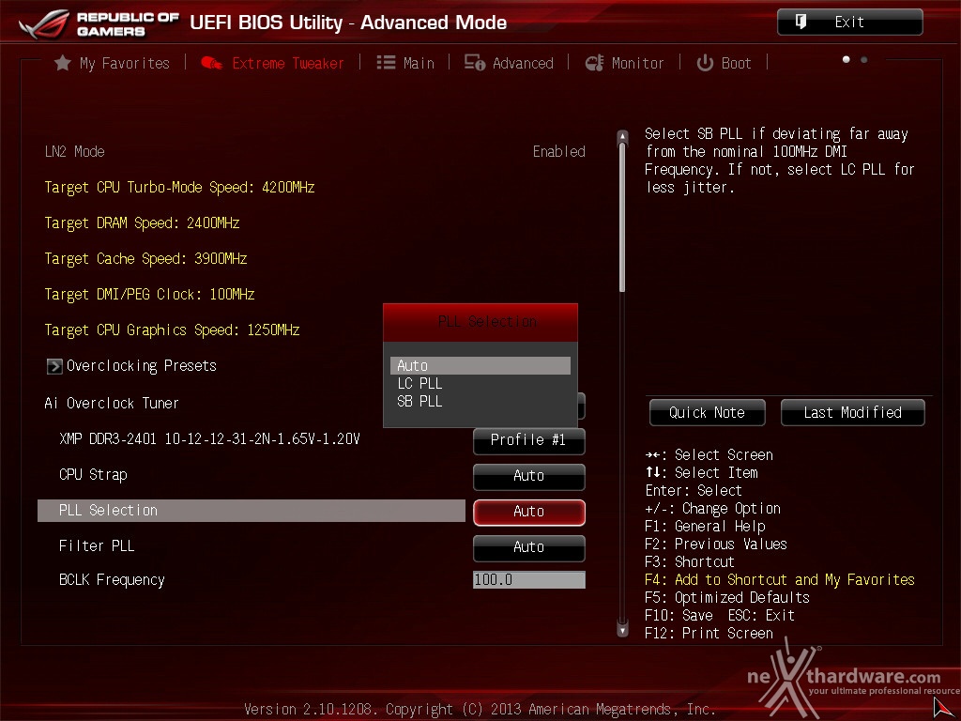Click the Exit button
The height and width of the screenshot is (721, 961).
point(850,23)
